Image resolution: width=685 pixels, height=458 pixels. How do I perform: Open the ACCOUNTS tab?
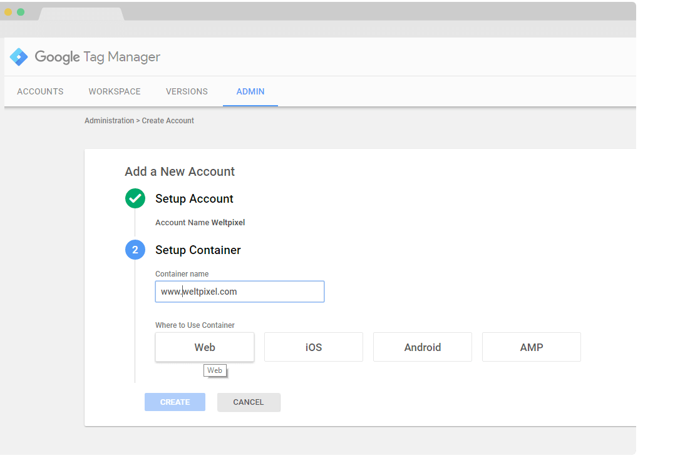(x=40, y=91)
